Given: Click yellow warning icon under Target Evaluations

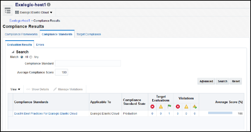Looking at the screenshot, I should tap(161, 106).
